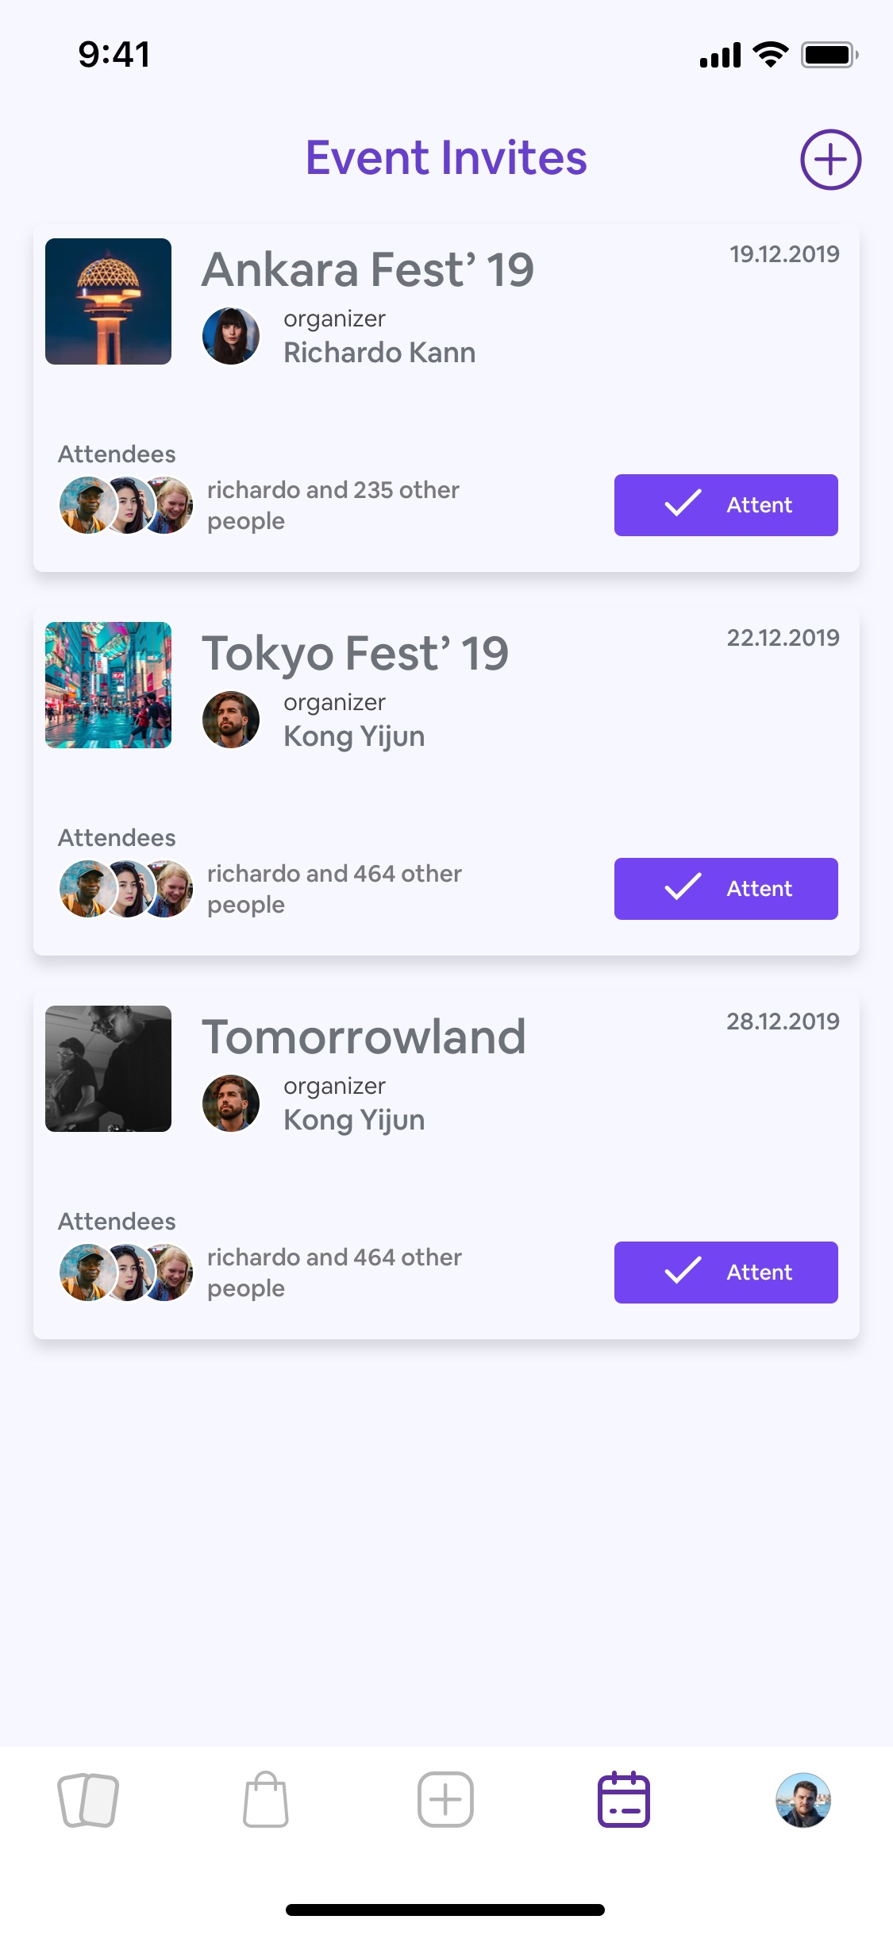Attend the Tokyo Fest' 19 event
The height and width of the screenshot is (1935, 893).
coord(726,889)
